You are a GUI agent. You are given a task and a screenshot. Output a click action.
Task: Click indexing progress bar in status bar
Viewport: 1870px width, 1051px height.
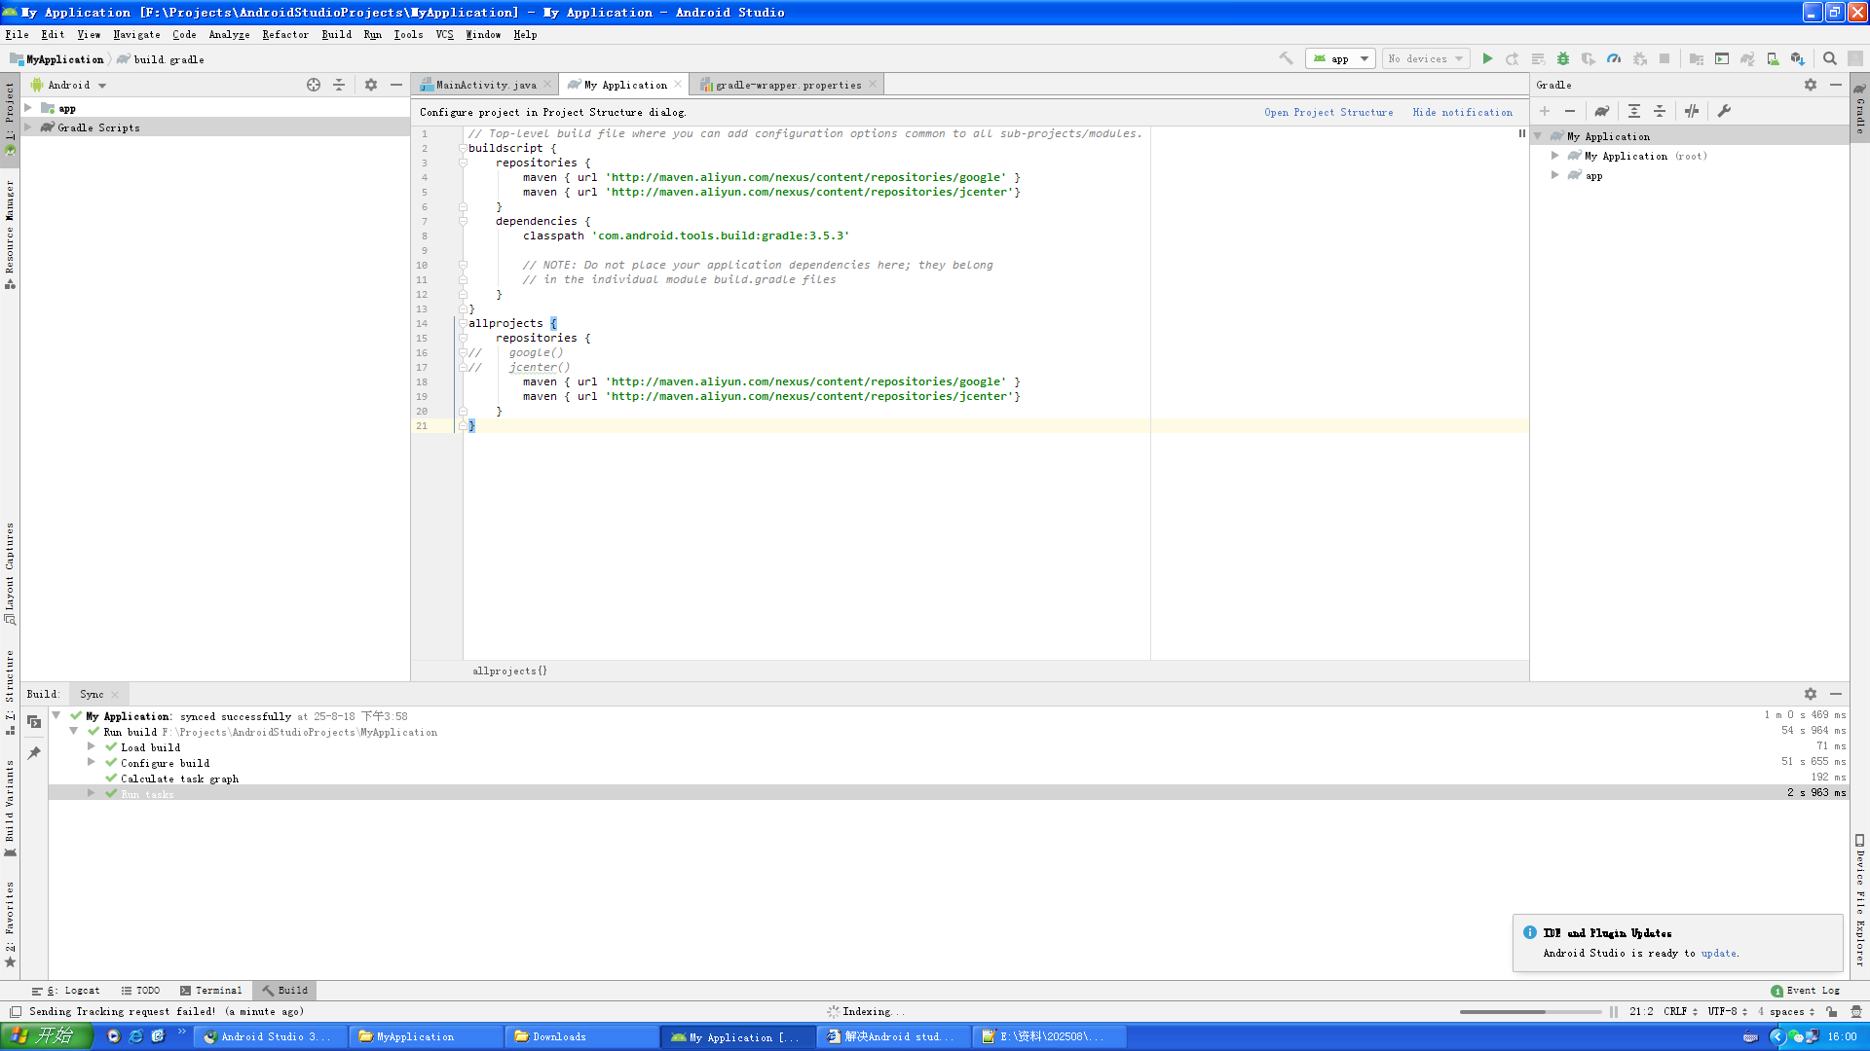pos(1530,1011)
